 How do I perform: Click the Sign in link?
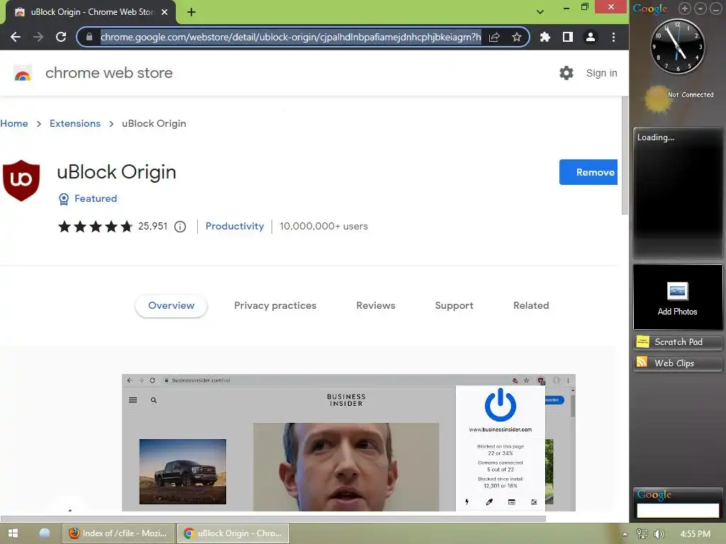tap(601, 73)
